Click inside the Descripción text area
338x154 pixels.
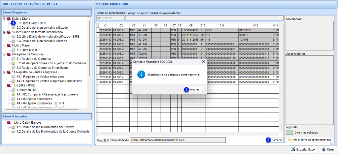pyautogui.click(x=309, y=36)
